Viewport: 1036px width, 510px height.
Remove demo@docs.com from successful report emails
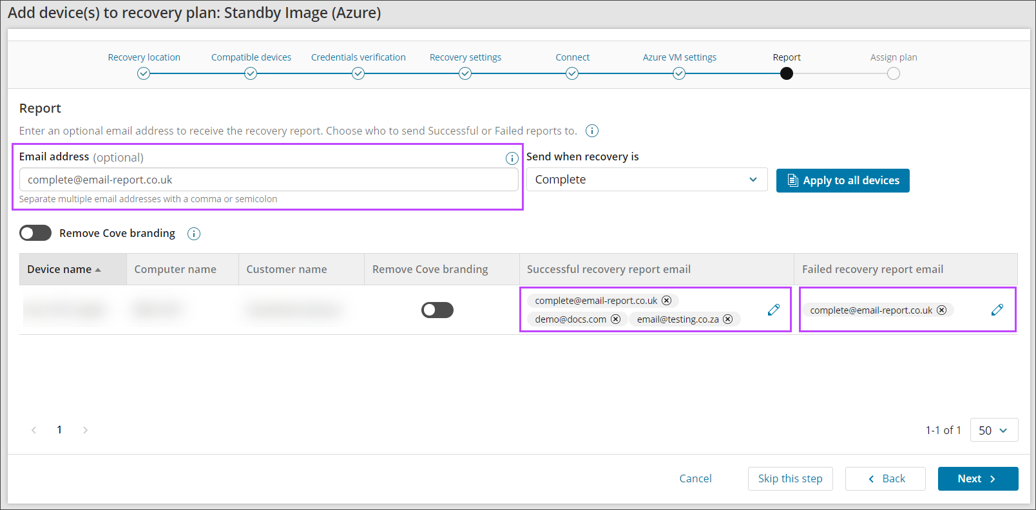(x=615, y=319)
